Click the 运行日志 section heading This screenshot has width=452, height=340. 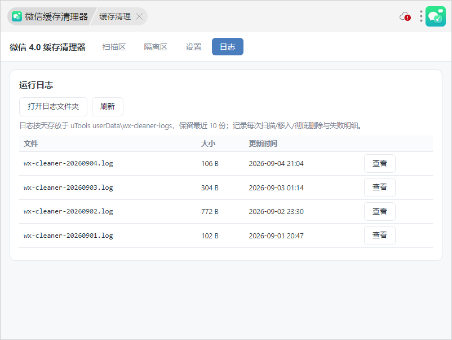click(x=36, y=85)
